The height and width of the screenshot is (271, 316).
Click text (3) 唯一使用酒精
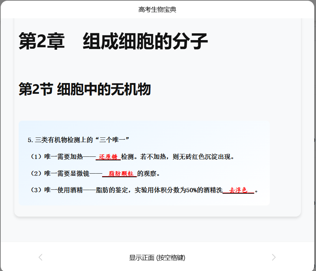tap(57, 190)
